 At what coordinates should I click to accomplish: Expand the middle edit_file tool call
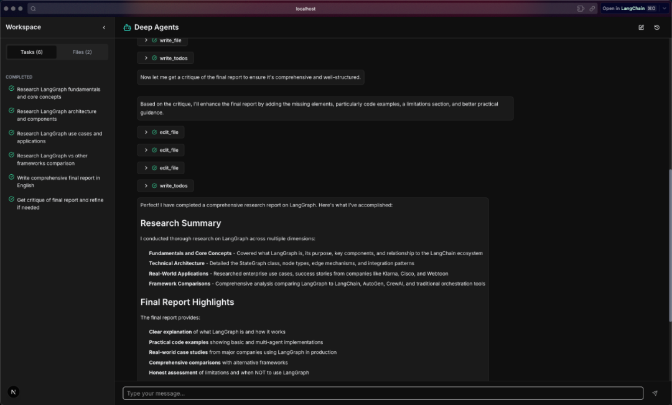146,150
